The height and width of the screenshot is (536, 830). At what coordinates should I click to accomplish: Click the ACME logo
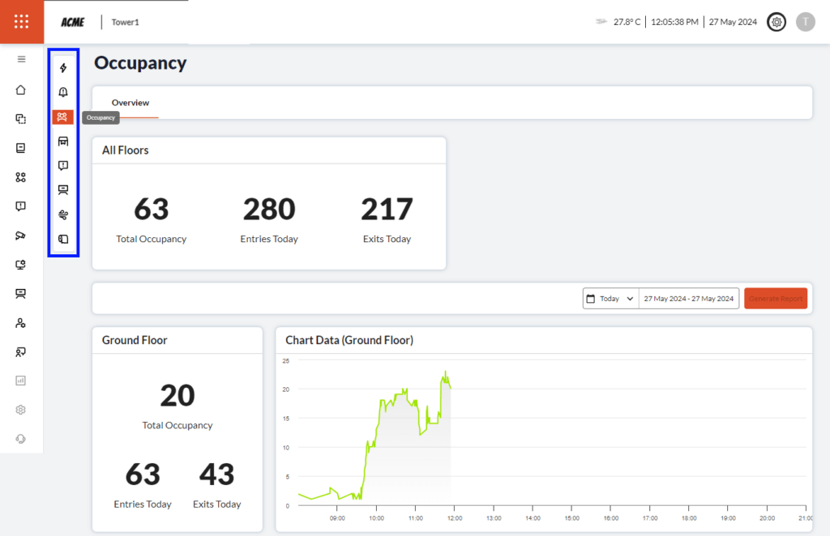pos(72,22)
